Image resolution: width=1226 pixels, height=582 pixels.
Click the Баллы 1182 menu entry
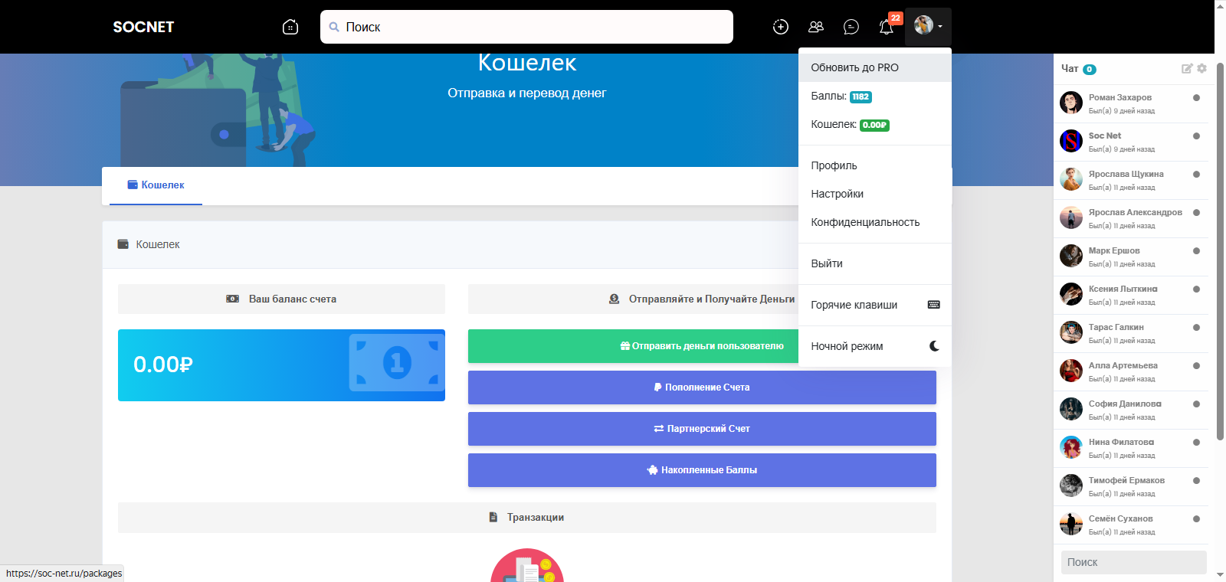[875, 96]
